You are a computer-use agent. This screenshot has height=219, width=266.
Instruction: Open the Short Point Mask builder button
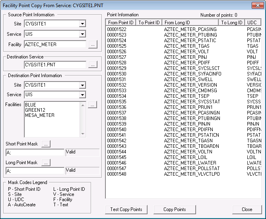pyautogui.click(x=46, y=144)
